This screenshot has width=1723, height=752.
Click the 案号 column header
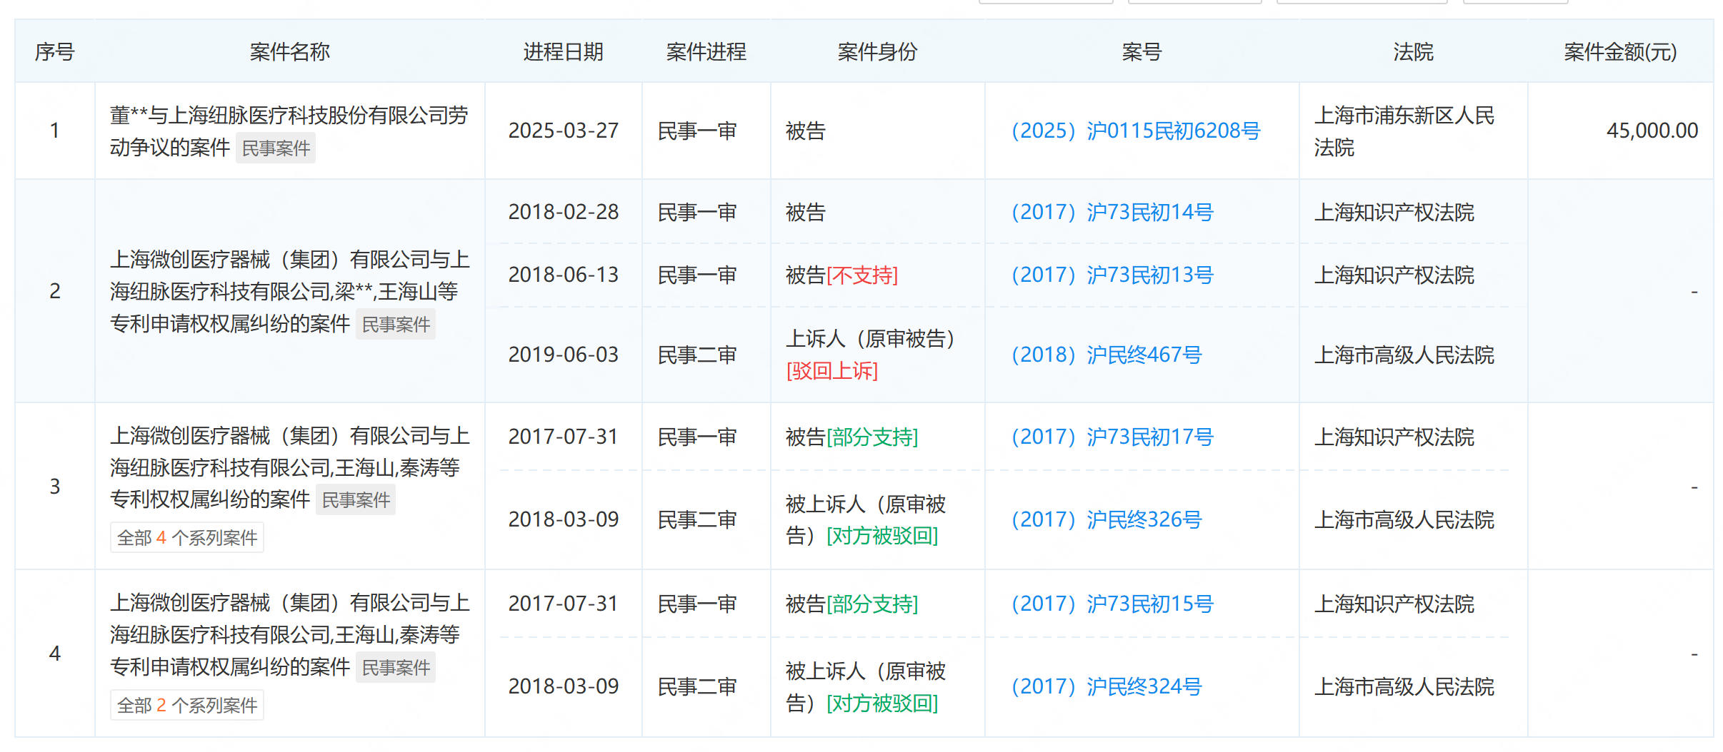(x=1142, y=51)
